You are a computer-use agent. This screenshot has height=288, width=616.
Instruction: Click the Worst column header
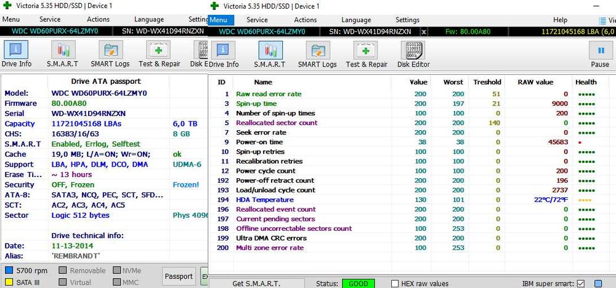point(453,82)
